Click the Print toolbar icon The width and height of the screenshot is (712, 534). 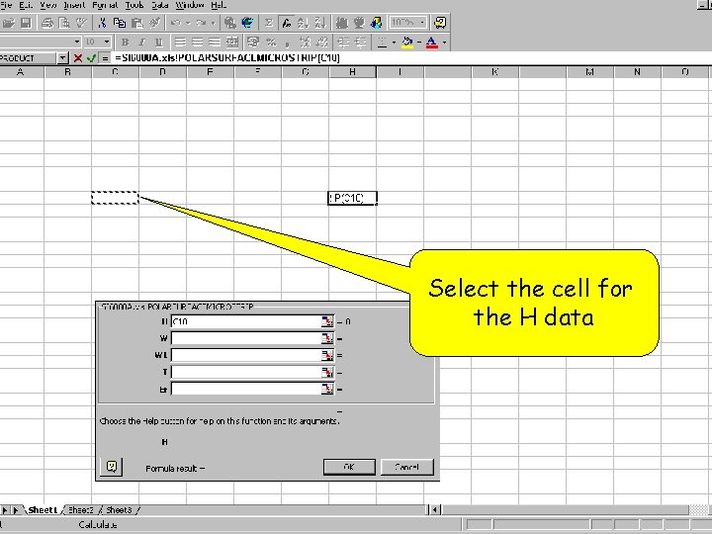pyautogui.click(x=47, y=23)
